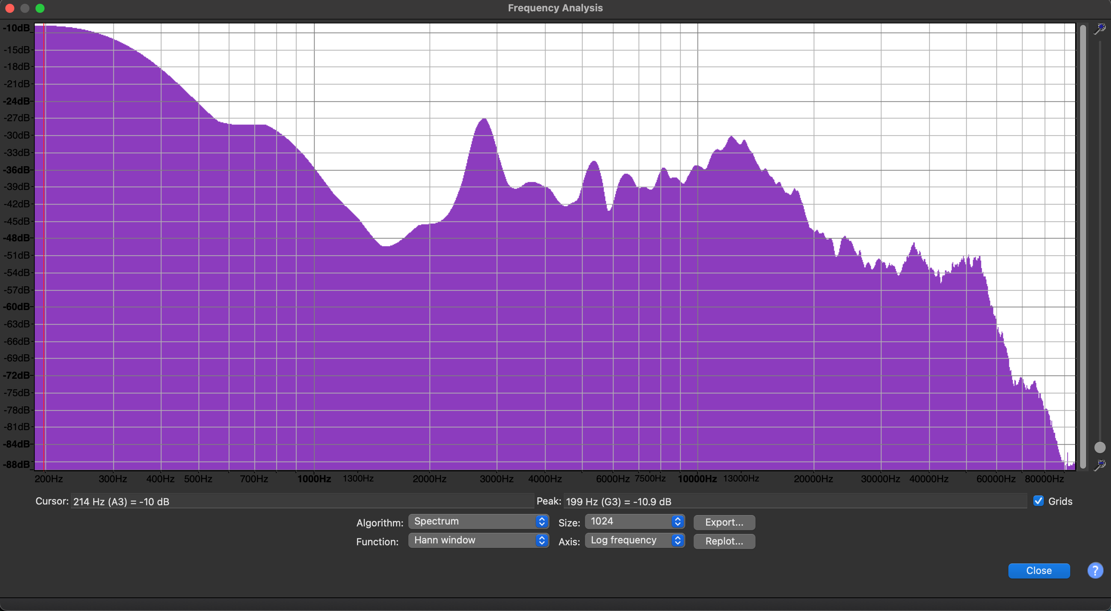This screenshot has width=1111, height=611.
Task: Open the Algorithm dropdown showing Spectrum
Action: pos(478,521)
